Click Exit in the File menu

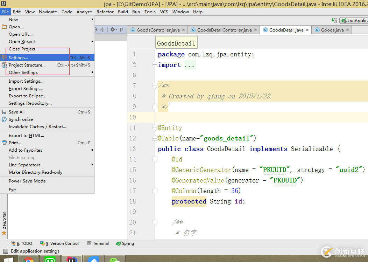[x=48, y=189]
